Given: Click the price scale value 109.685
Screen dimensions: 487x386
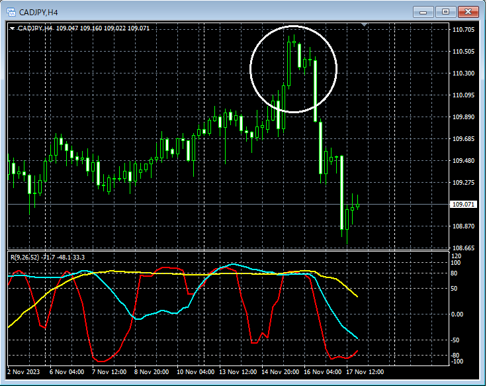Looking at the screenshot, I should pyautogui.click(x=463, y=138).
